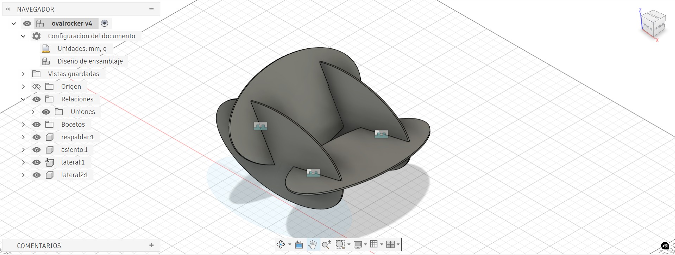Expand the Origen folder
675x255 pixels.
(x=23, y=87)
